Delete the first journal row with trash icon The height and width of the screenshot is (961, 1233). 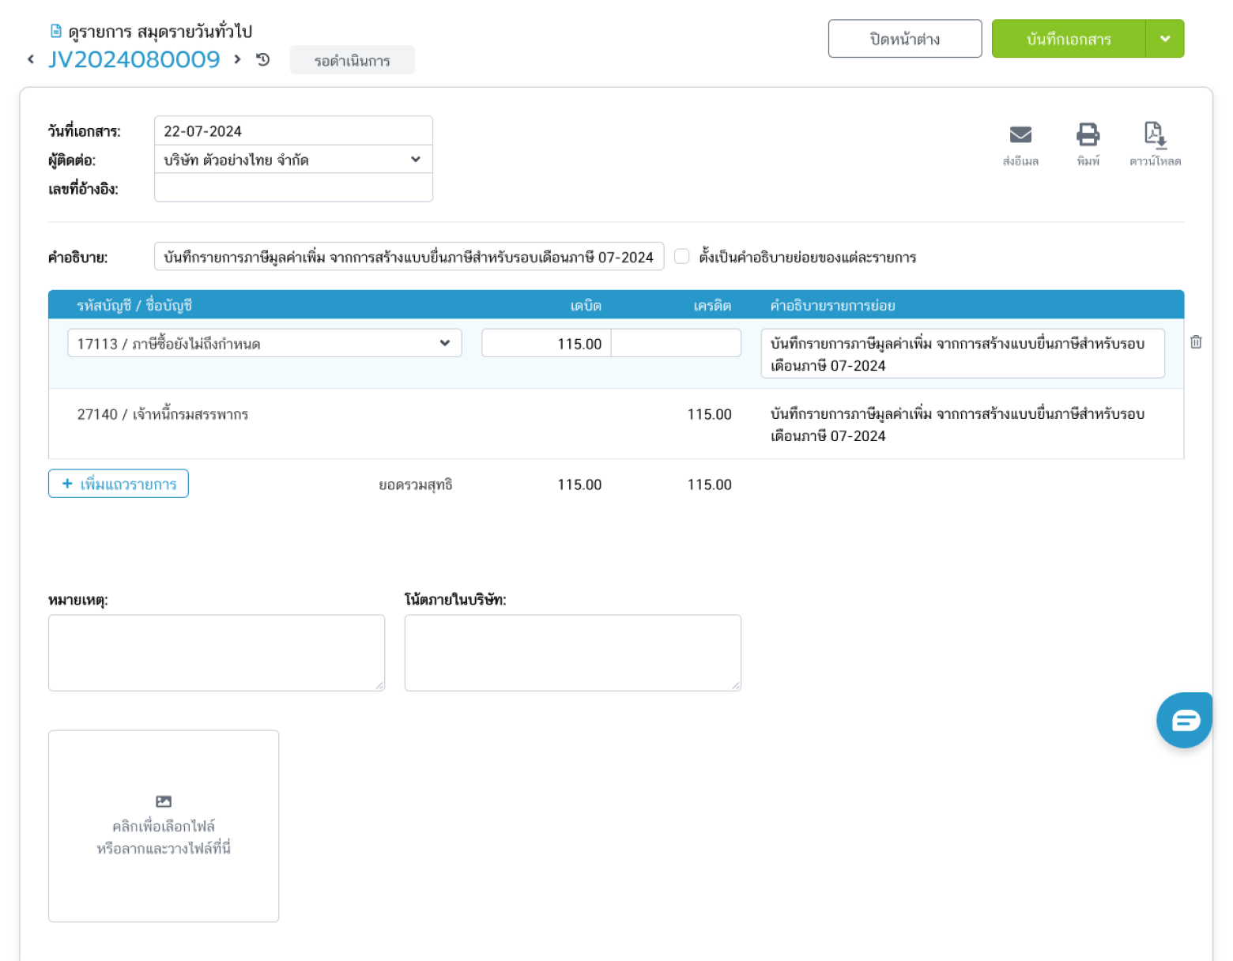pos(1196,342)
